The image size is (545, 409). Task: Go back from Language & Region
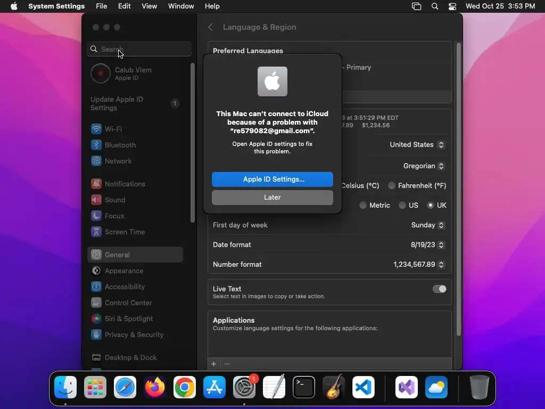coord(211,27)
